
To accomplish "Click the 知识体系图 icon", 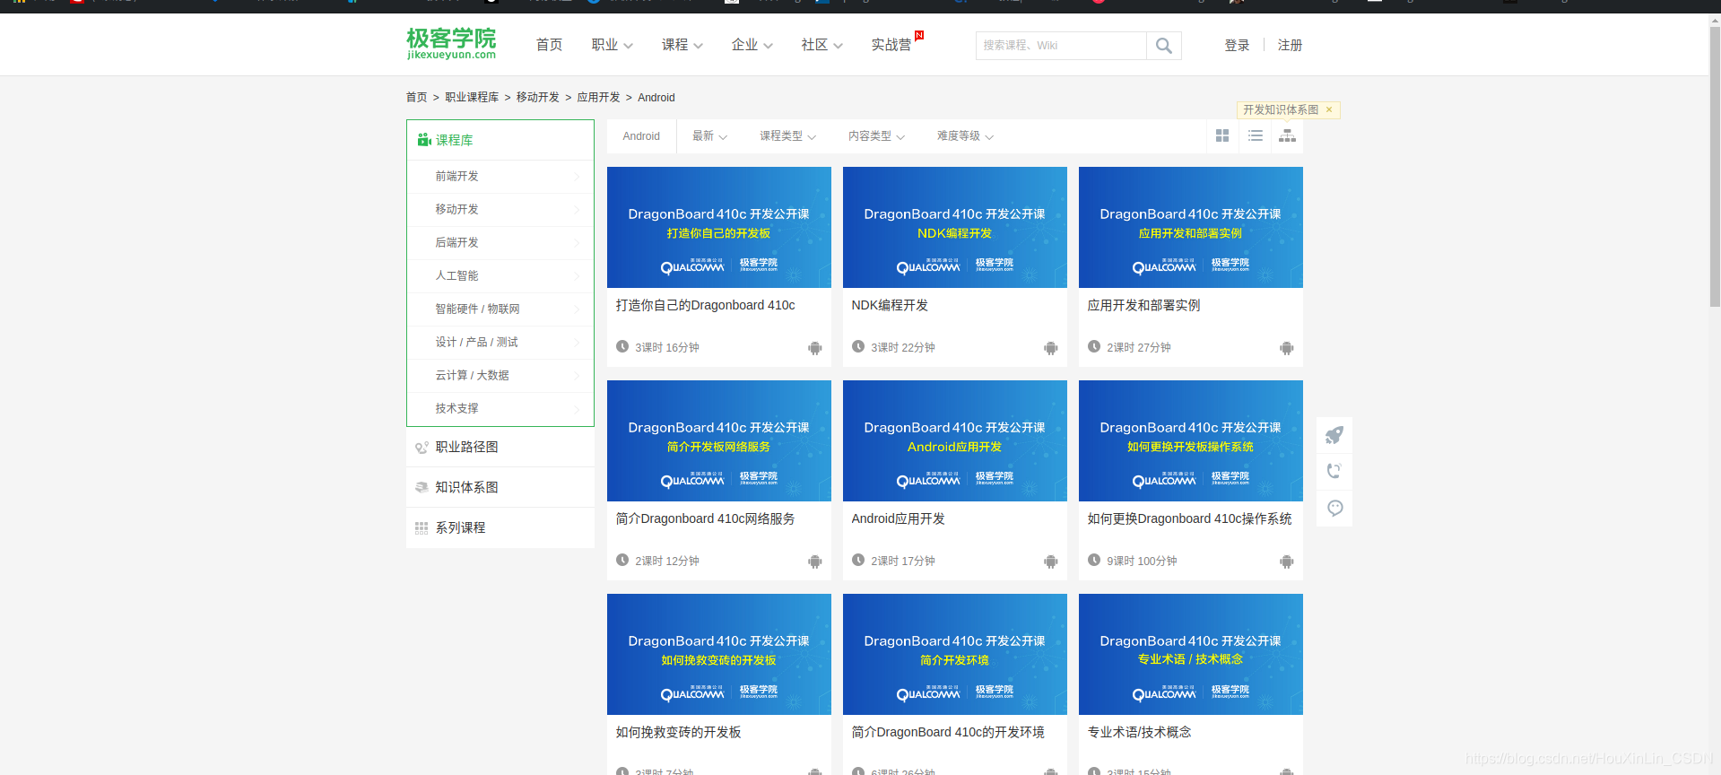I will coord(422,487).
